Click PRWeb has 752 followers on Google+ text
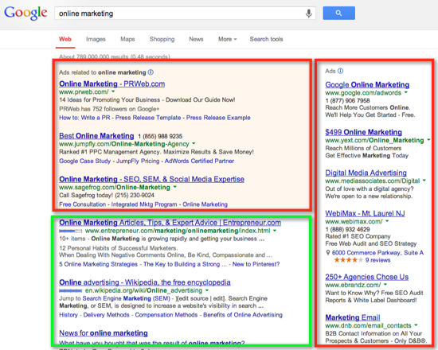The image size is (438, 350). coord(109,109)
